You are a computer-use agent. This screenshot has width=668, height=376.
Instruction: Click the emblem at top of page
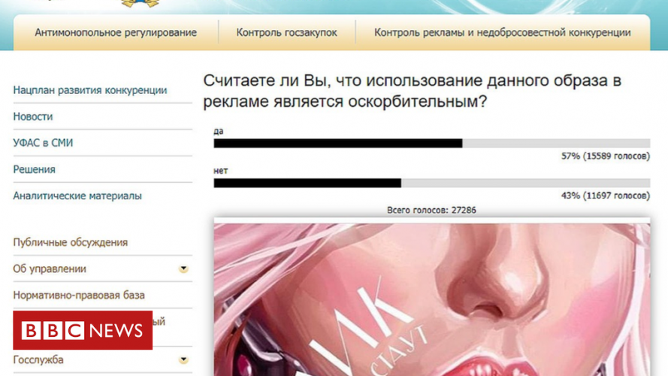point(141,4)
